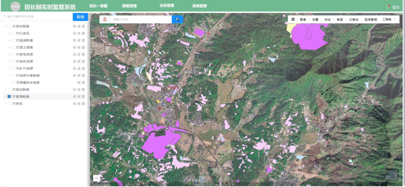Click the edit icon for 遥感影像 row
Image resolution: width=405 pixels, height=187 pixels.
point(79,40)
